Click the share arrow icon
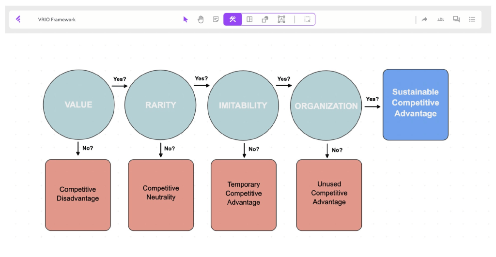The width and height of the screenshot is (496, 257). click(x=424, y=19)
